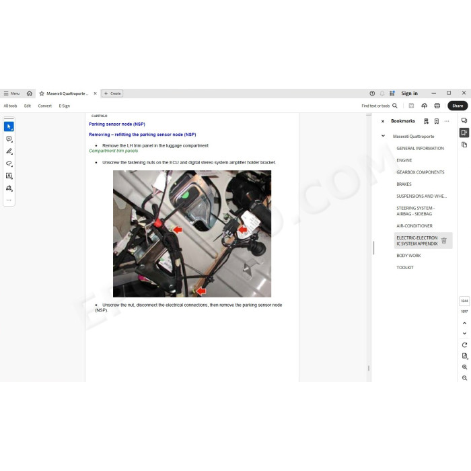Toggle the Bookmarks panel icon
The height and width of the screenshot is (471, 471).
coord(464,133)
